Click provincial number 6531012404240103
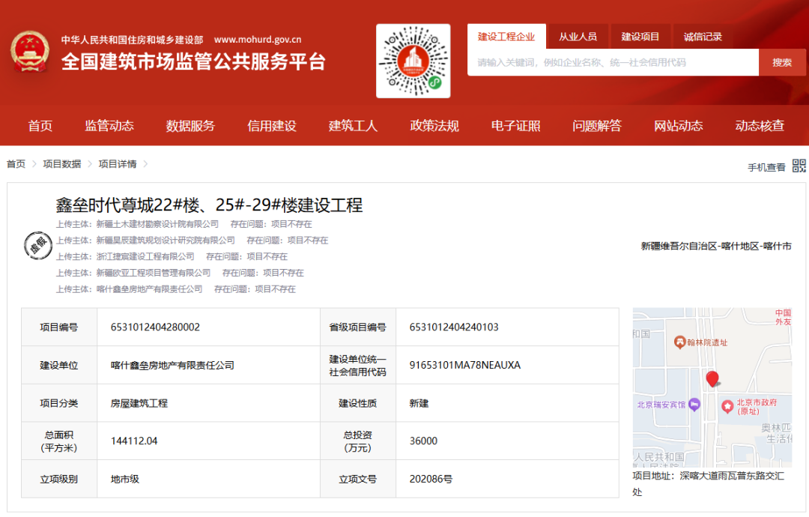Image resolution: width=809 pixels, height=517 pixels. (454, 327)
